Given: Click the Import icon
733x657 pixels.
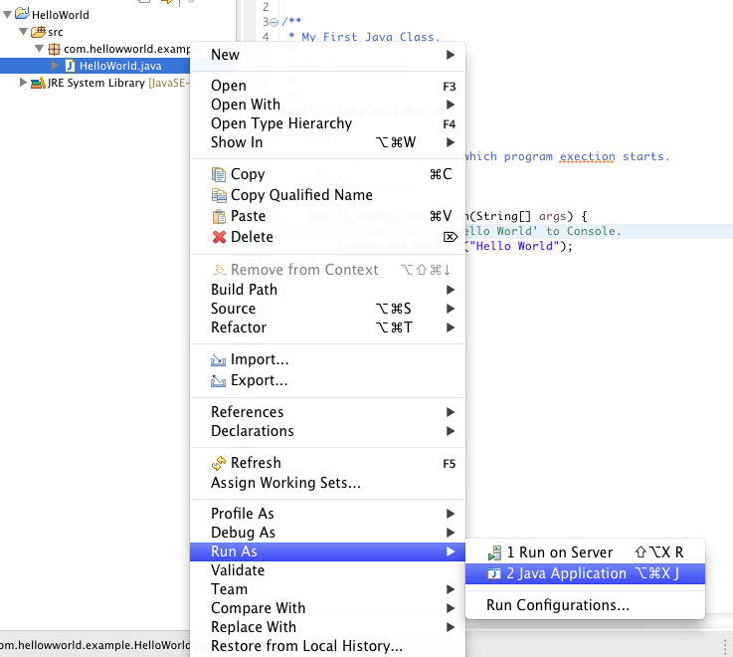Looking at the screenshot, I should (219, 359).
